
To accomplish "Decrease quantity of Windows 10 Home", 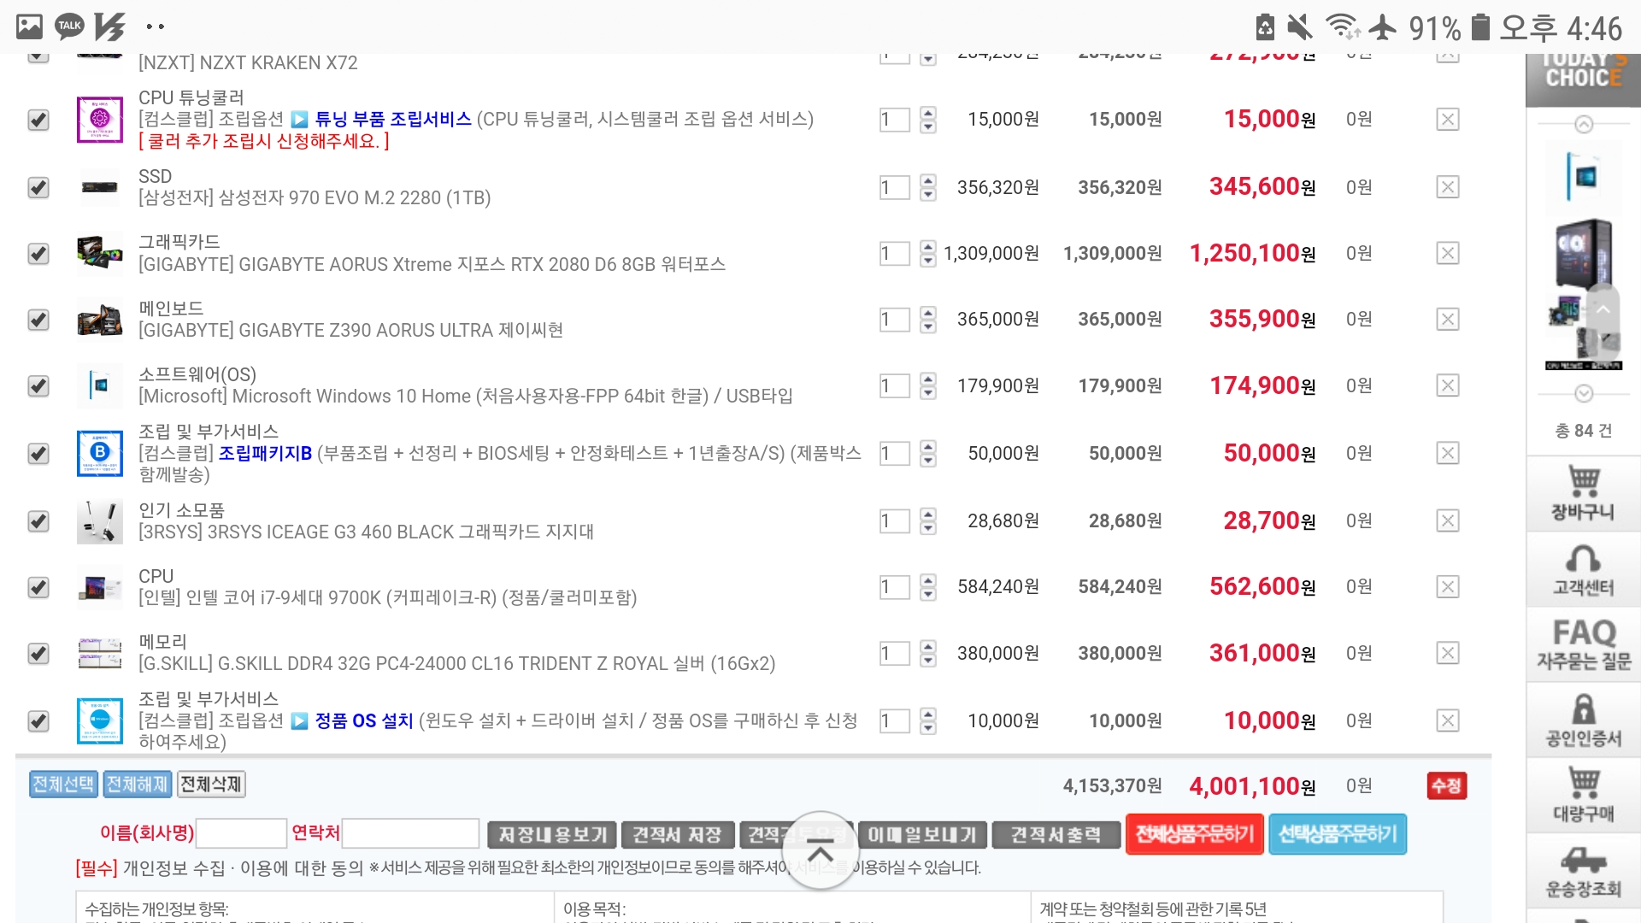I will 928,393.
